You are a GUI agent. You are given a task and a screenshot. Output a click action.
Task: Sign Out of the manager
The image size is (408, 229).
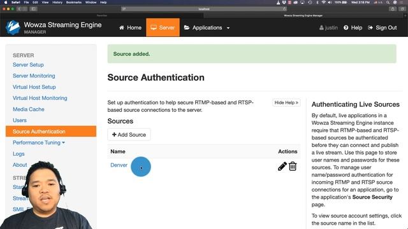coord(382,27)
